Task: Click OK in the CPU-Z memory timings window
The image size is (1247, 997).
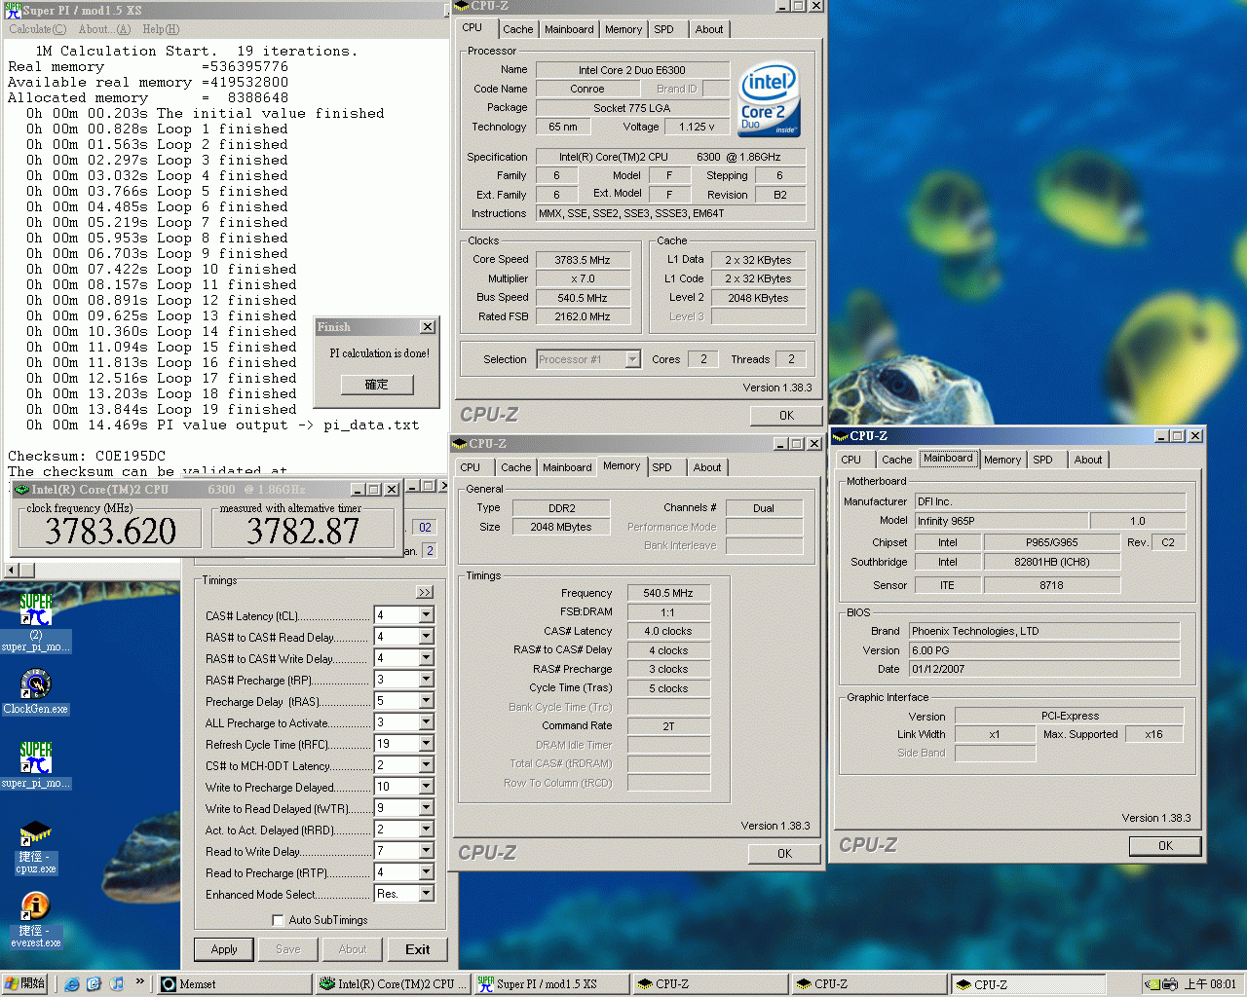Action: (784, 854)
